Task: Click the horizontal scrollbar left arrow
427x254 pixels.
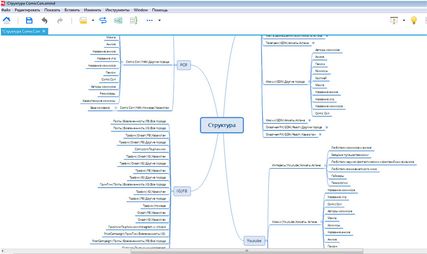Action: point(3,251)
